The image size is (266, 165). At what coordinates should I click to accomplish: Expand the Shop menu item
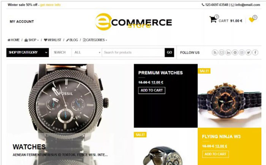[32, 40]
